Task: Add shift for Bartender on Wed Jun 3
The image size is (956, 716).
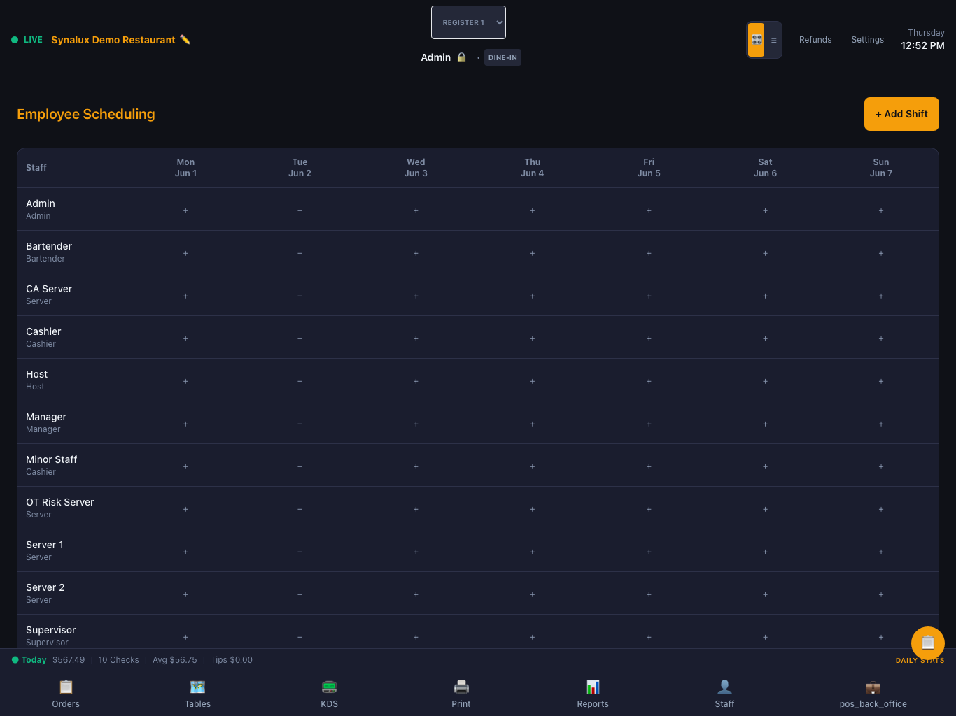Action: pyautogui.click(x=416, y=253)
